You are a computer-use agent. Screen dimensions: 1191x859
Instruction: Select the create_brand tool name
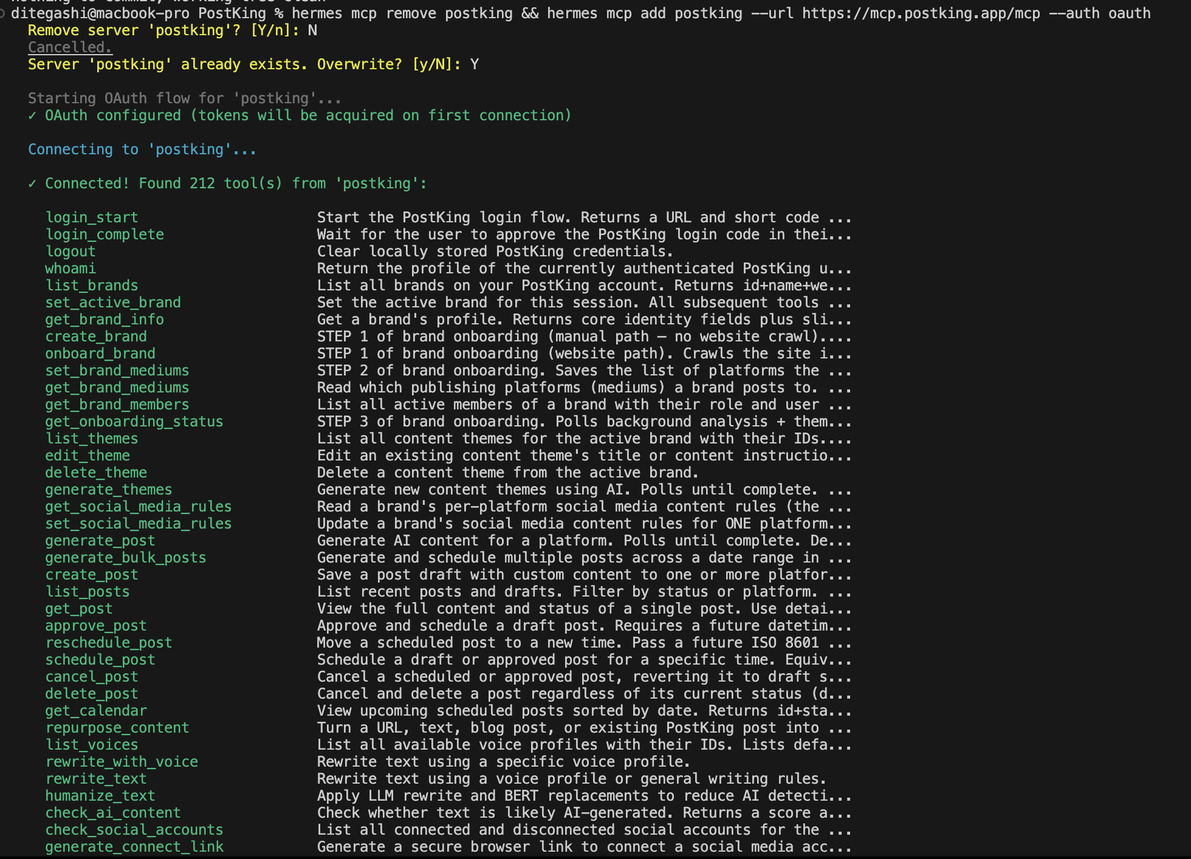pos(96,337)
